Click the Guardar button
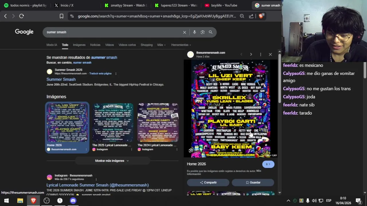 (253, 183)
